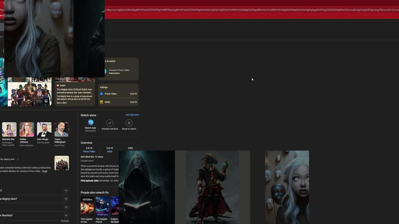Click the Read more link in description
The width and height of the screenshot is (399, 224).
[45, 171]
